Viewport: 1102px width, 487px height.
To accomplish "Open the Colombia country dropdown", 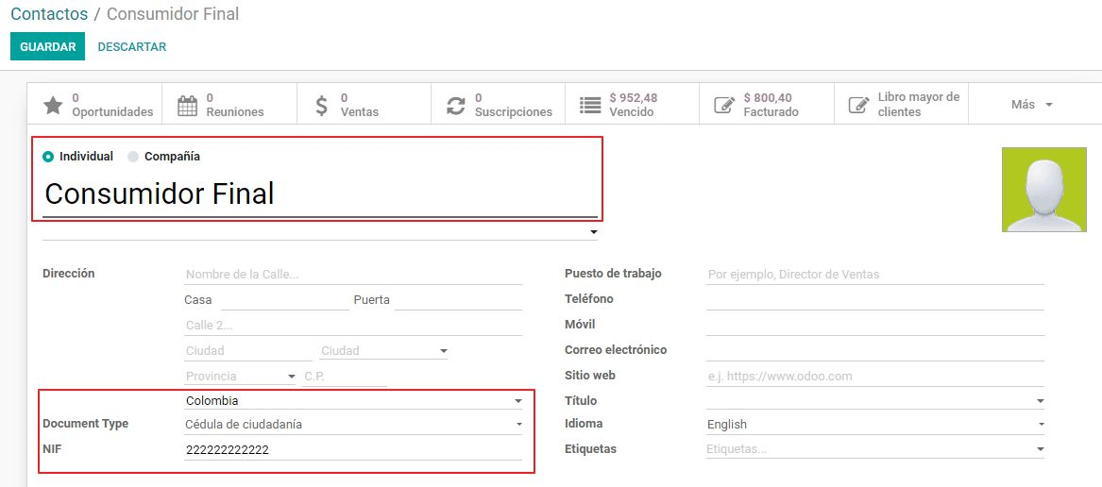I will point(353,401).
